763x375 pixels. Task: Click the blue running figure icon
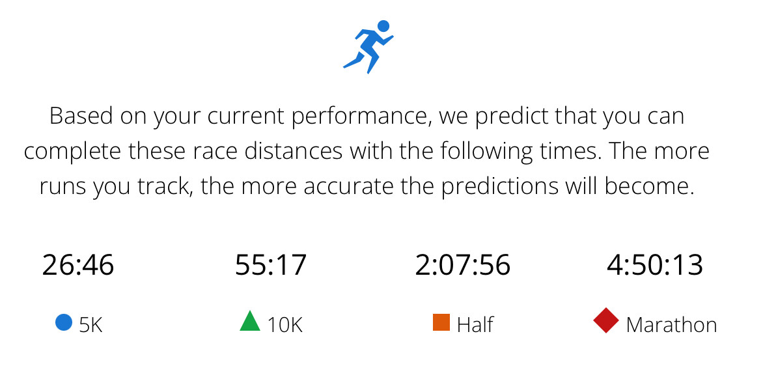(368, 46)
